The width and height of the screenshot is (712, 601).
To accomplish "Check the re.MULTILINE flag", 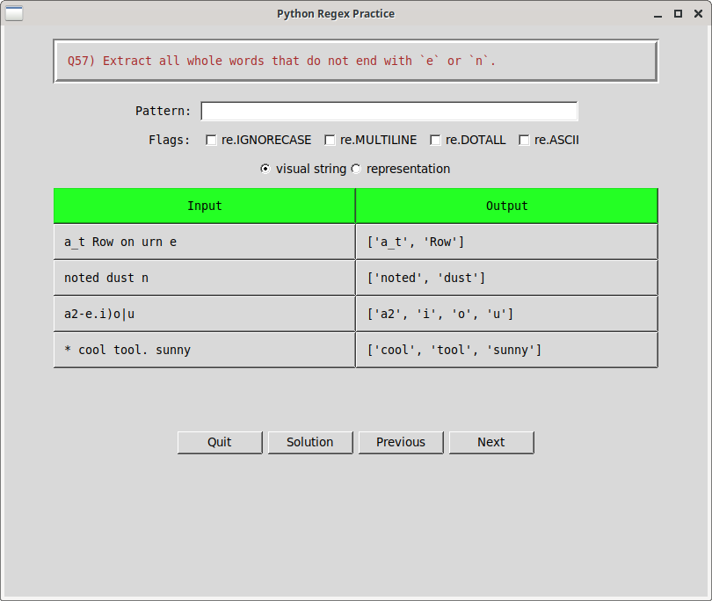I will click(330, 139).
